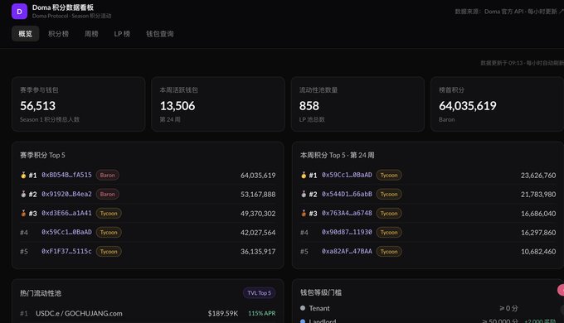This screenshot has width=564, height=323.
Task: Click the score 49,370,302
Action: pos(258,214)
